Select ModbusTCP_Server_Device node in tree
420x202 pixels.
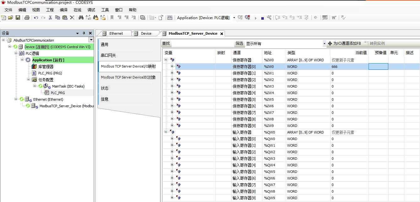point(66,106)
